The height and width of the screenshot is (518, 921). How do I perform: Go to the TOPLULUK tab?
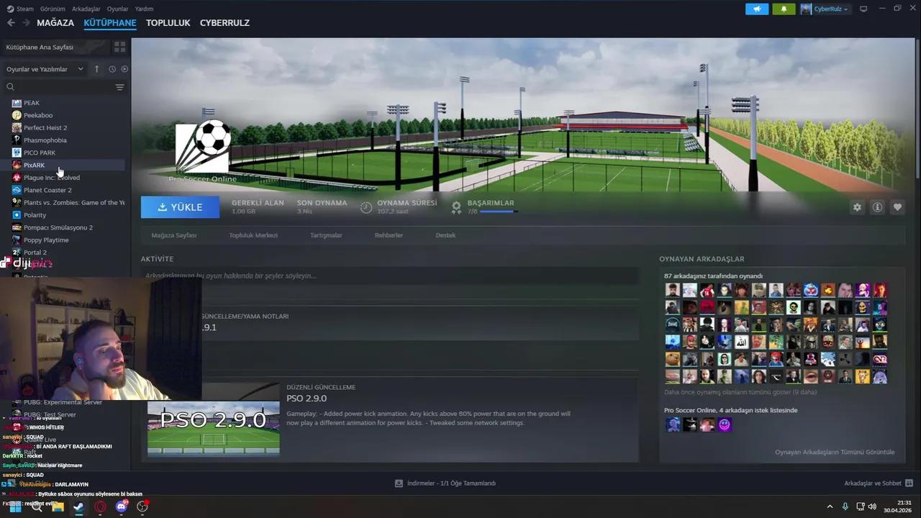tap(168, 23)
